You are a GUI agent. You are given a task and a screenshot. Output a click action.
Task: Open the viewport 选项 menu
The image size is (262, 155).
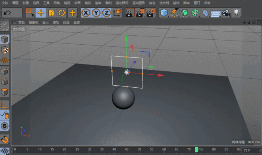pyautogui.click(x=56, y=23)
